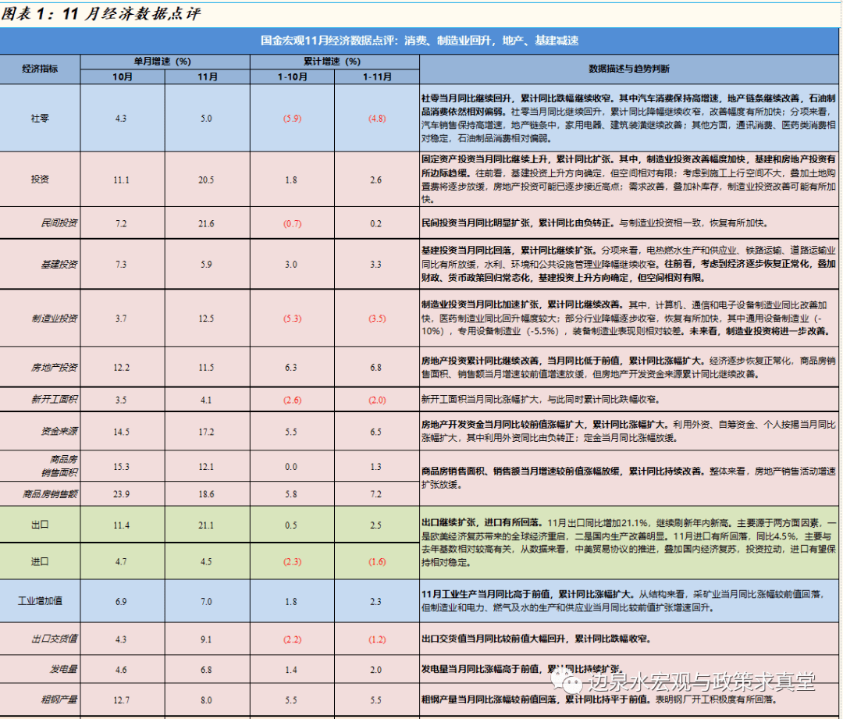Image resolution: width=843 pixels, height=719 pixels.
Task: Click the '累计增速 (%)' header
Action: click(x=332, y=62)
